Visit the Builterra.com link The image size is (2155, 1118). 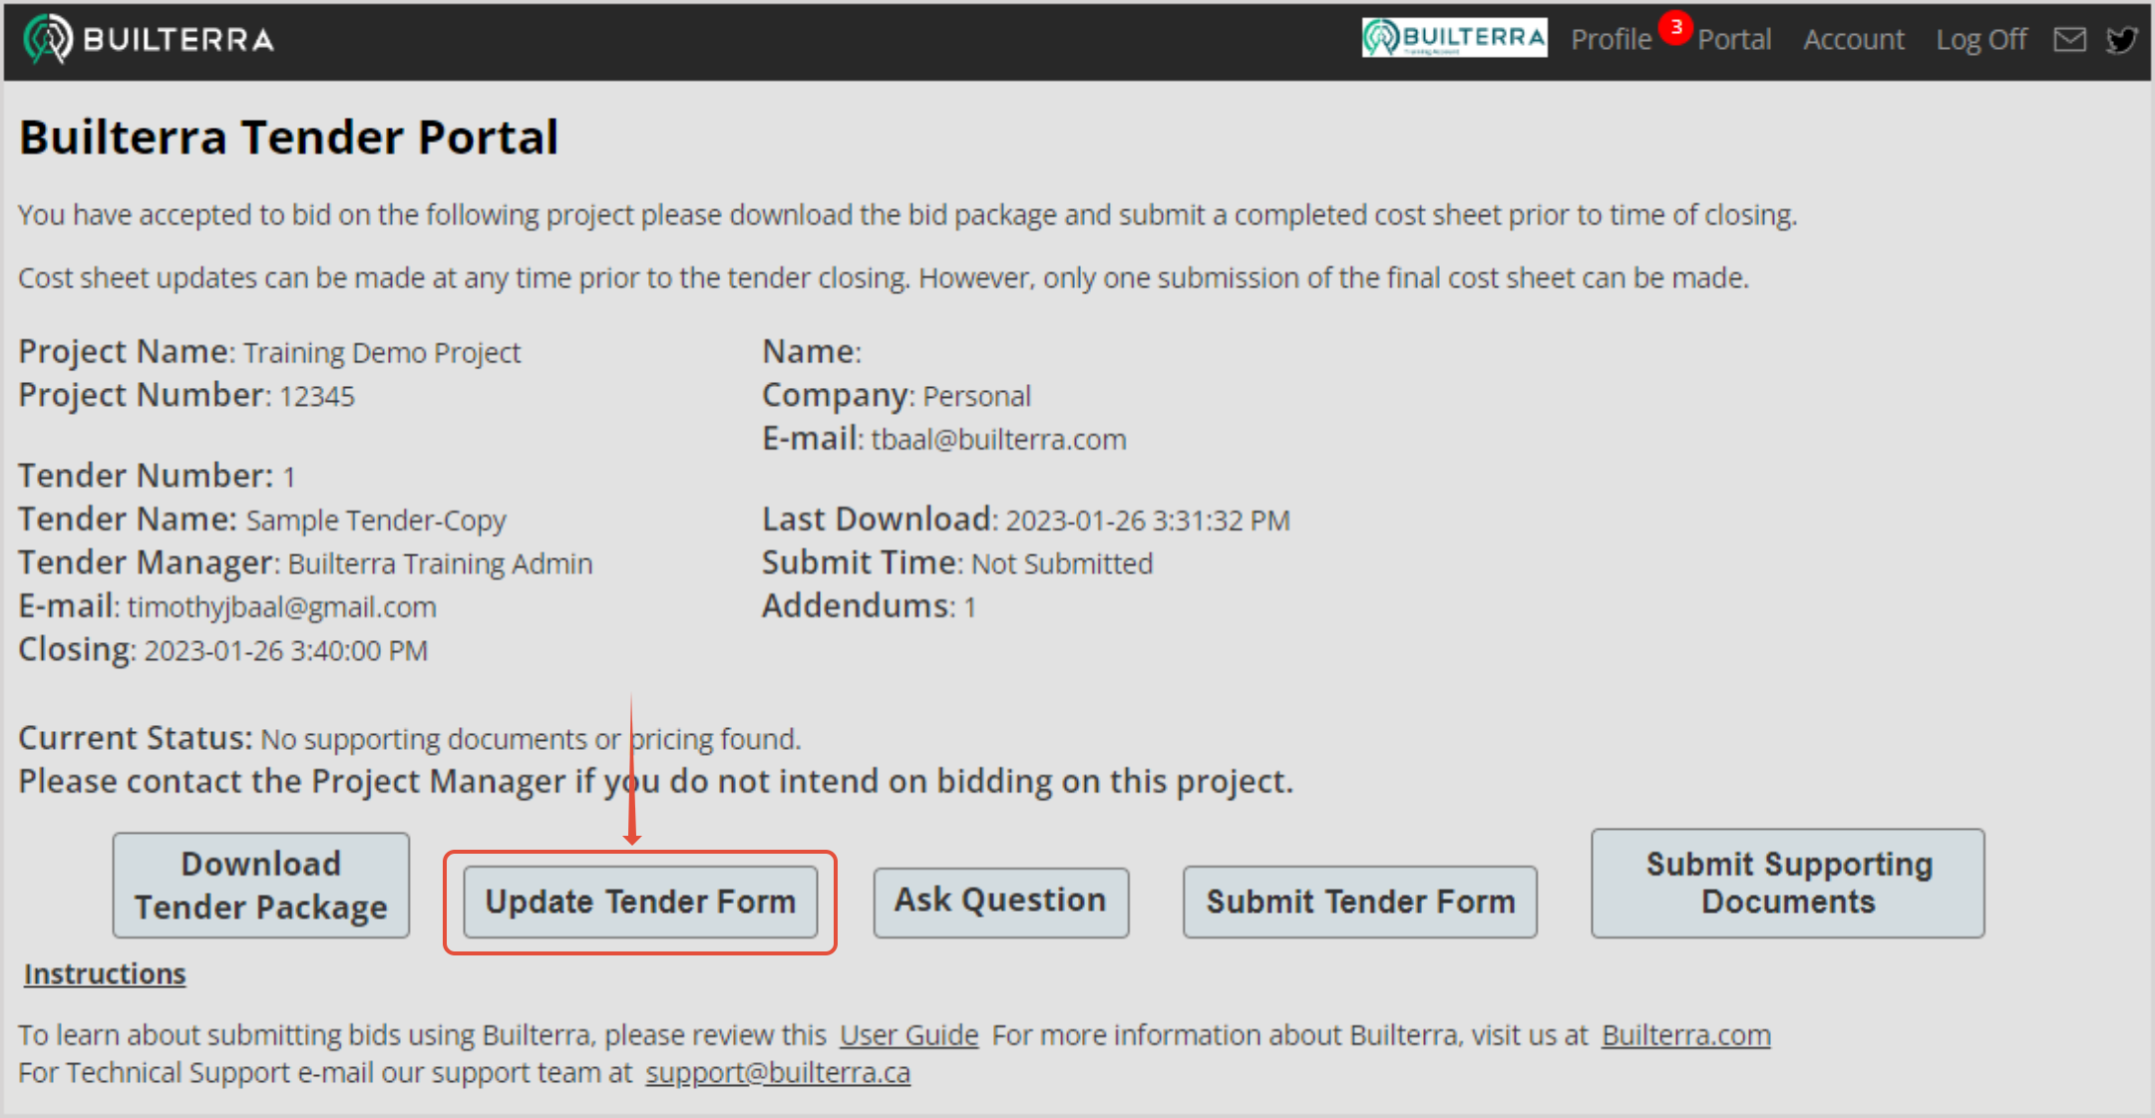tap(1685, 1035)
